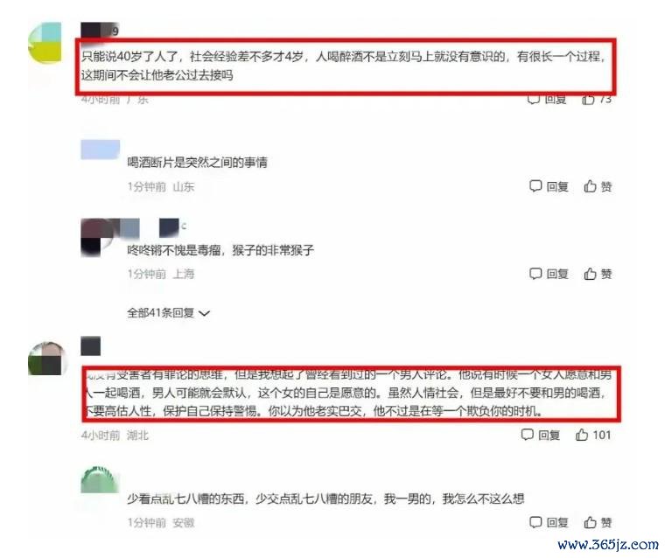Like the 安徽 comment about 乱七八糟
The height and width of the screenshot is (558, 665).
click(x=598, y=522)
